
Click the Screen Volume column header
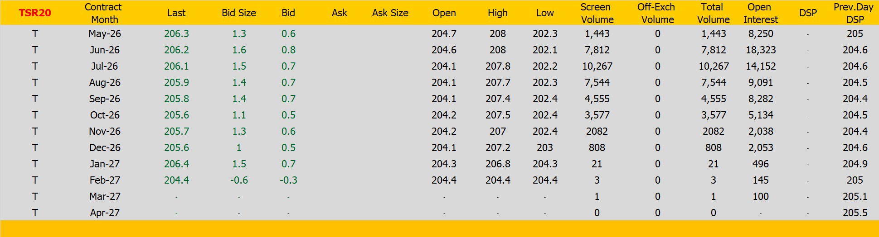(x=597, y=13)
